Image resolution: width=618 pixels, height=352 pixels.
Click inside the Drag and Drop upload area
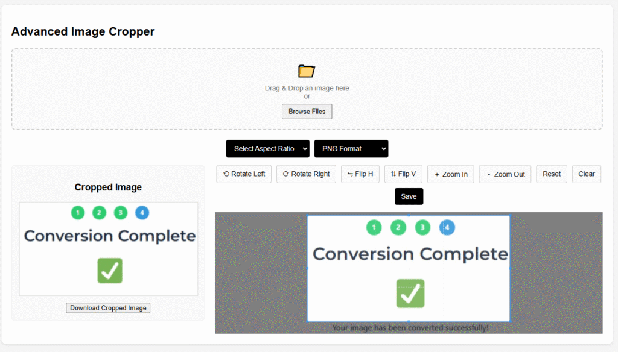(307, 89)
